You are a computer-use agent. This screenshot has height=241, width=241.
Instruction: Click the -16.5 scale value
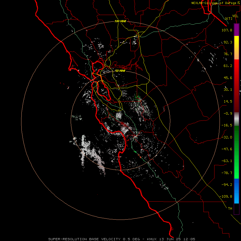[x=227, y=125]
